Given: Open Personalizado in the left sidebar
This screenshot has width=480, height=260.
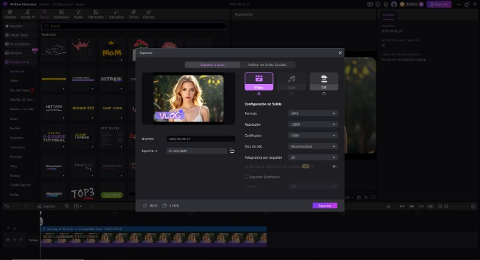Looking at the screenshot, I should 20,44.
